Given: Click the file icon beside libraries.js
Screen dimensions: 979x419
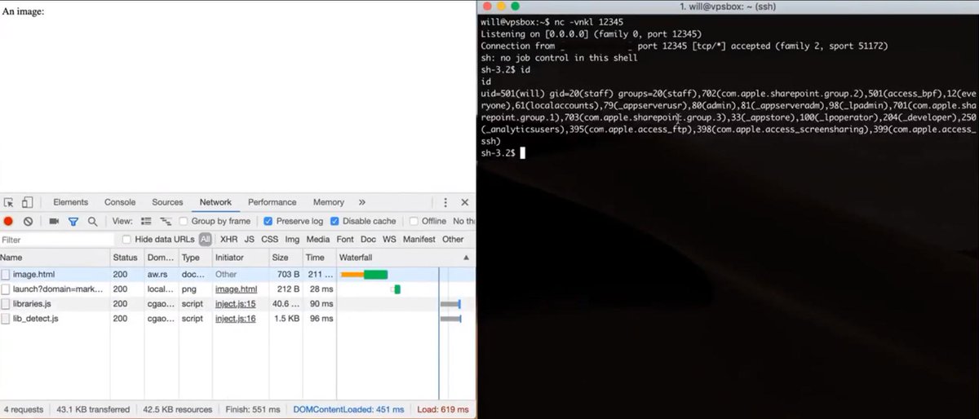Looking at the screenshot, I should pyautogui.click(x=7, y=304).
